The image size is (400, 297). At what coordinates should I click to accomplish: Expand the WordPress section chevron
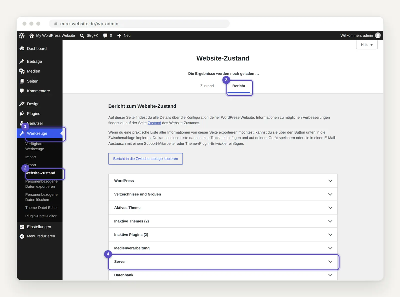330,181
